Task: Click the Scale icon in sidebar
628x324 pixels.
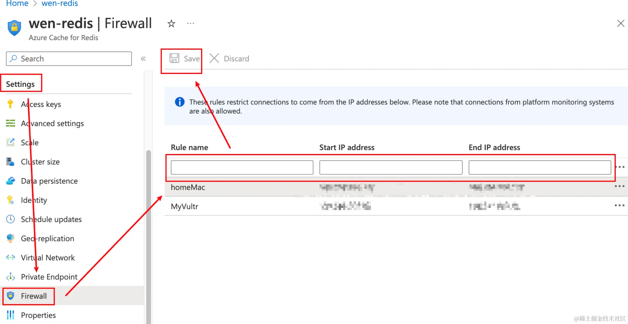Action: pyautogui.click(x=10, y=142)
